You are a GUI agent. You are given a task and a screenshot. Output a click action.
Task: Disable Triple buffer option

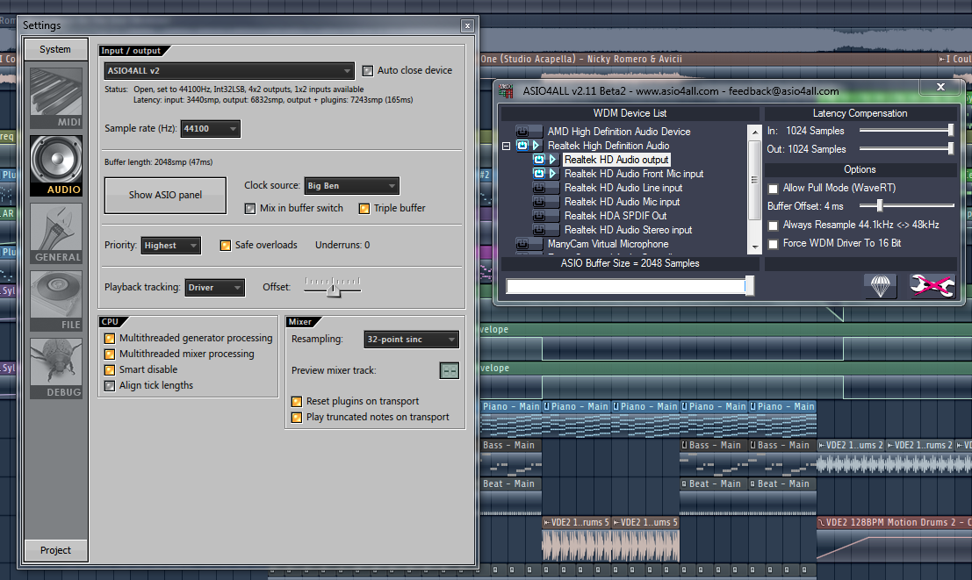(364, 208)
